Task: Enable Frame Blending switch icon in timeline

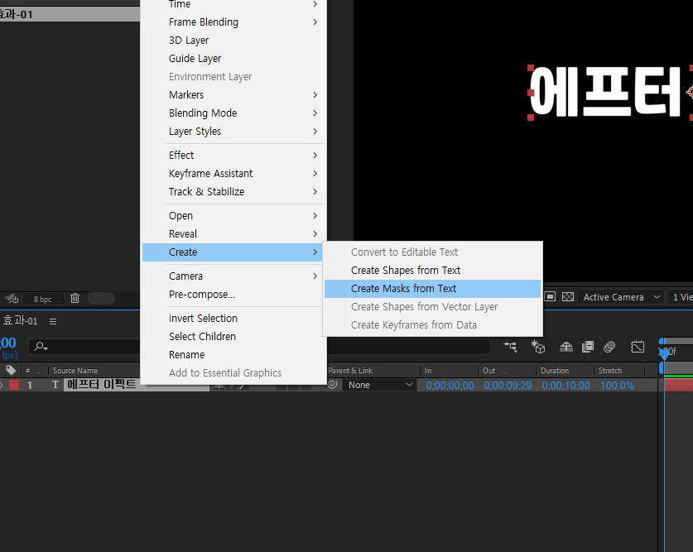Action: 588,347
